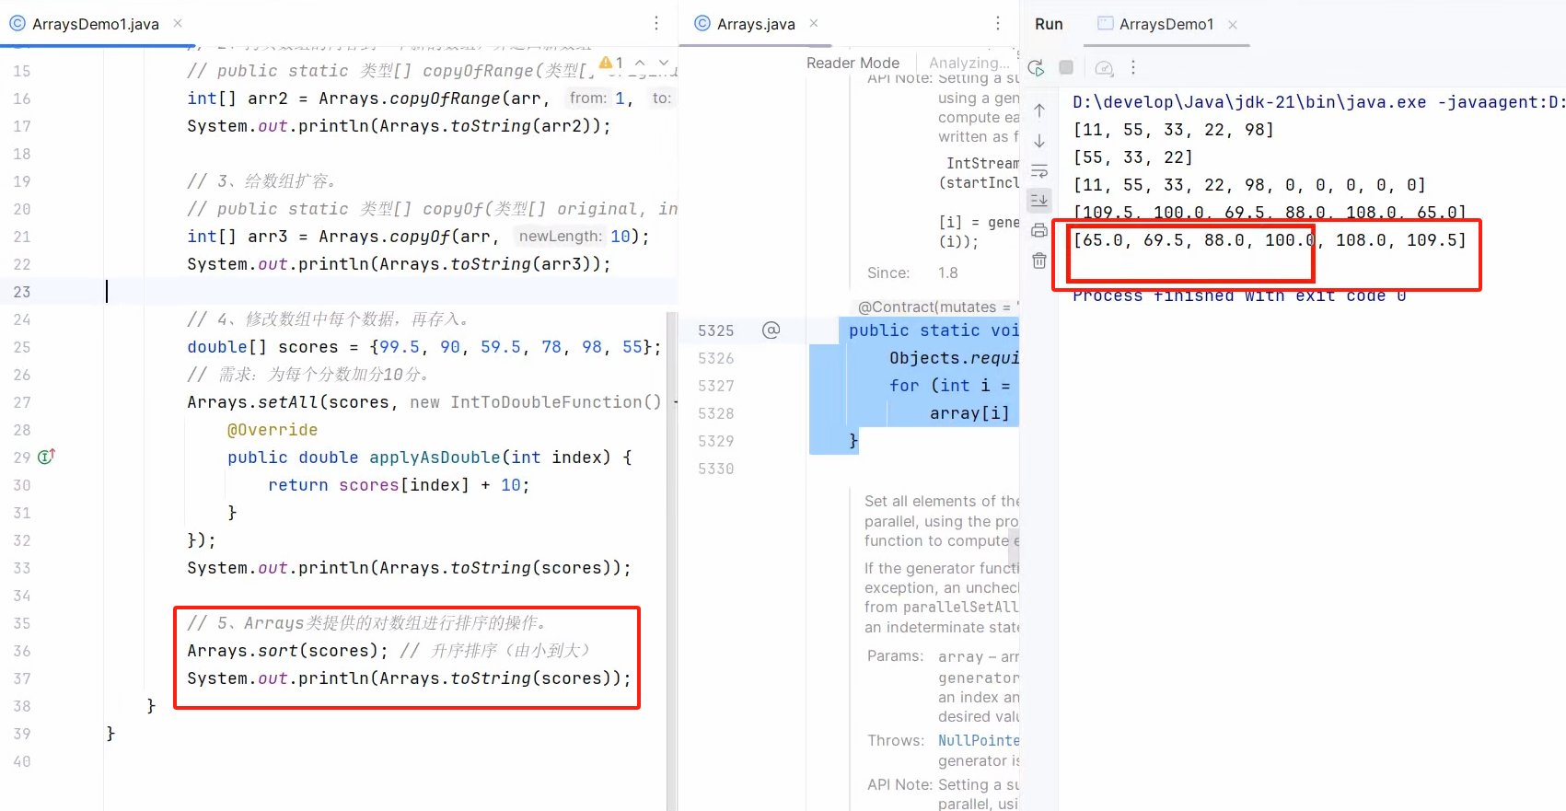Click the warning indicator in ArraysDemo1 editor
The height and width of the screenshot is (811, 1566).
coord(611,63)
